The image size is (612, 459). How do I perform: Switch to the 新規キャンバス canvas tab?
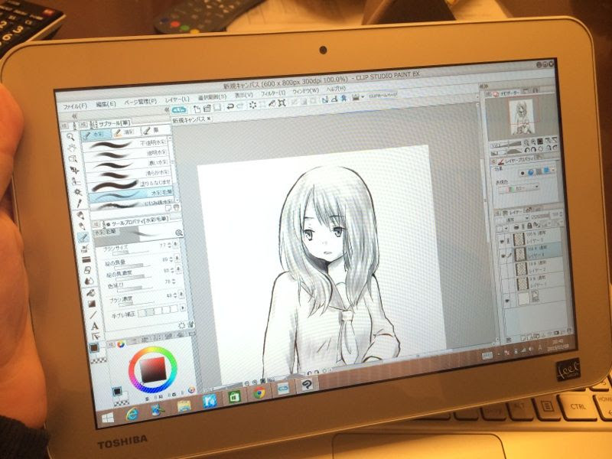192,120
